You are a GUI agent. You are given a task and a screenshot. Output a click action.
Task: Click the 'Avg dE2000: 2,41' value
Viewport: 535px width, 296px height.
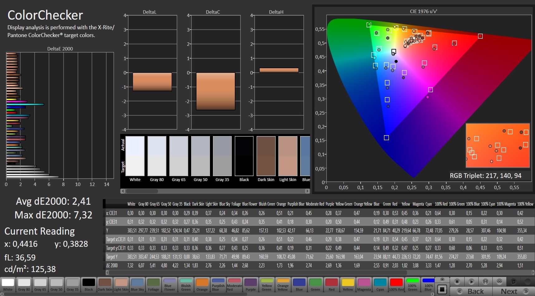pos(53,201)
